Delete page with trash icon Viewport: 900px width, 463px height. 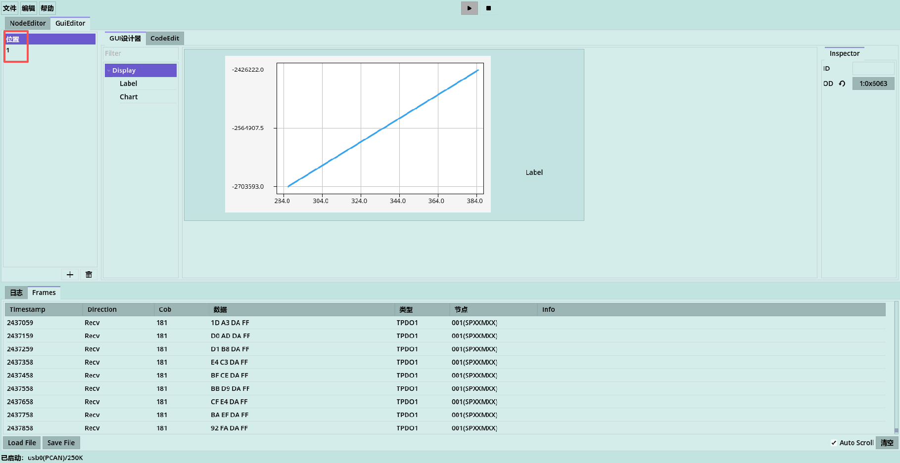point(89,275)
